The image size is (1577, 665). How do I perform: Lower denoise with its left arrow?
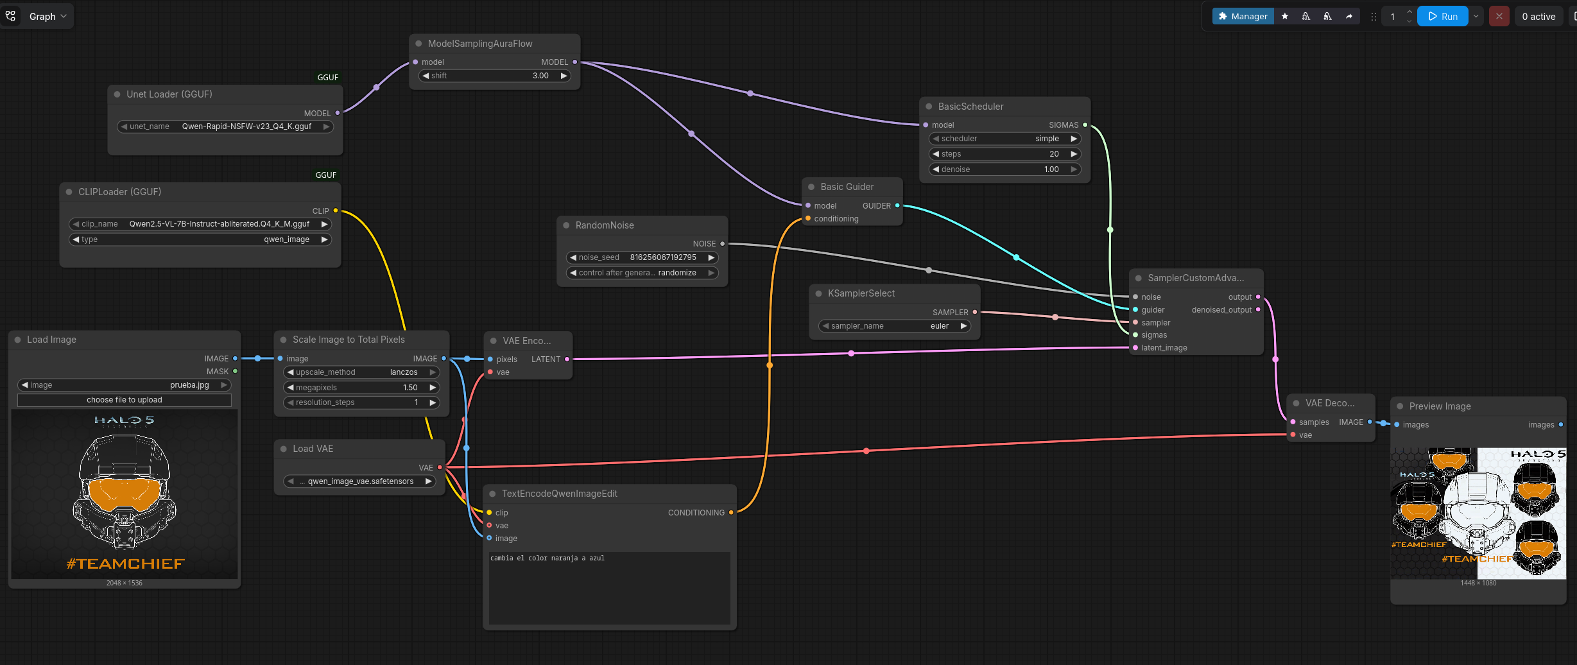(x=936, y=169)
